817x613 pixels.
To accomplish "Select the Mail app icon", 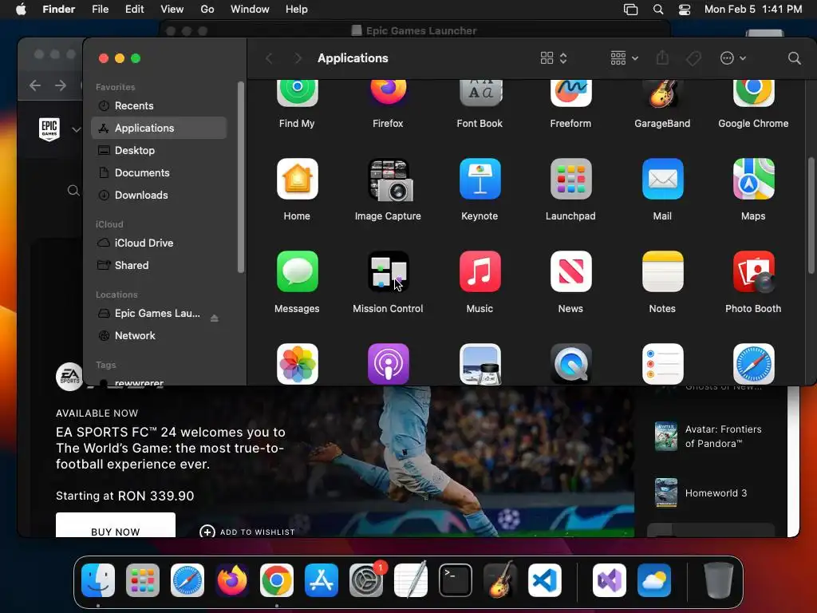I will click(x=662, y=179).
